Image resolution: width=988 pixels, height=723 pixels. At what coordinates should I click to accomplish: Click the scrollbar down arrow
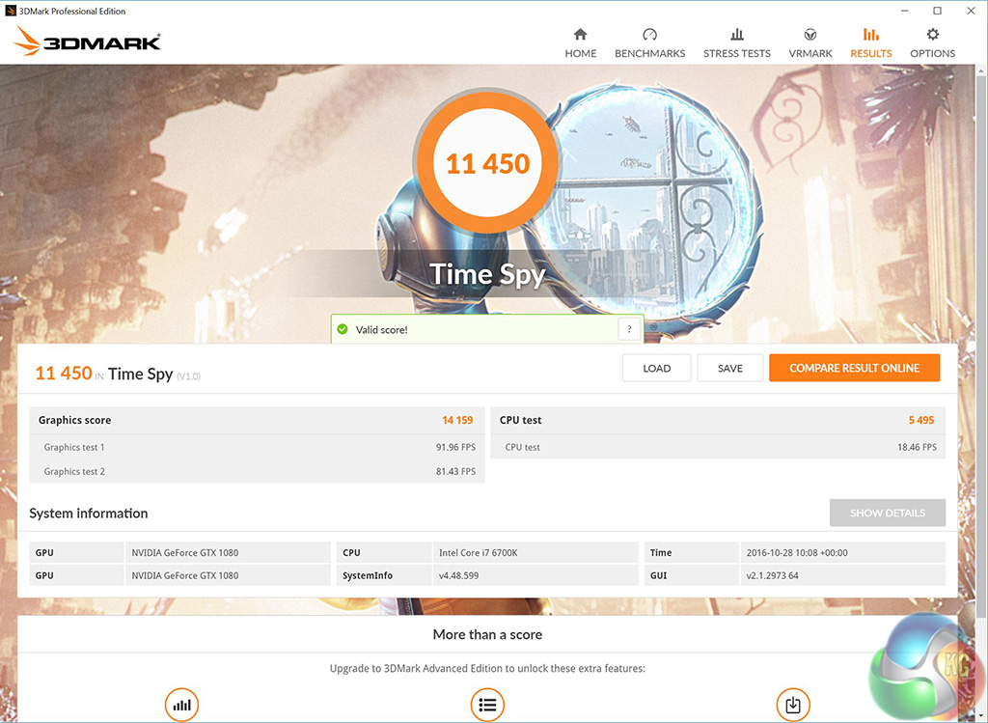coord(982,716)
